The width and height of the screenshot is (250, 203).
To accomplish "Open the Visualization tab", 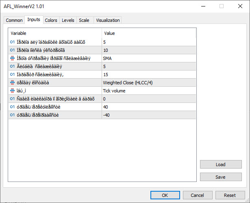I will click(108, 20).
